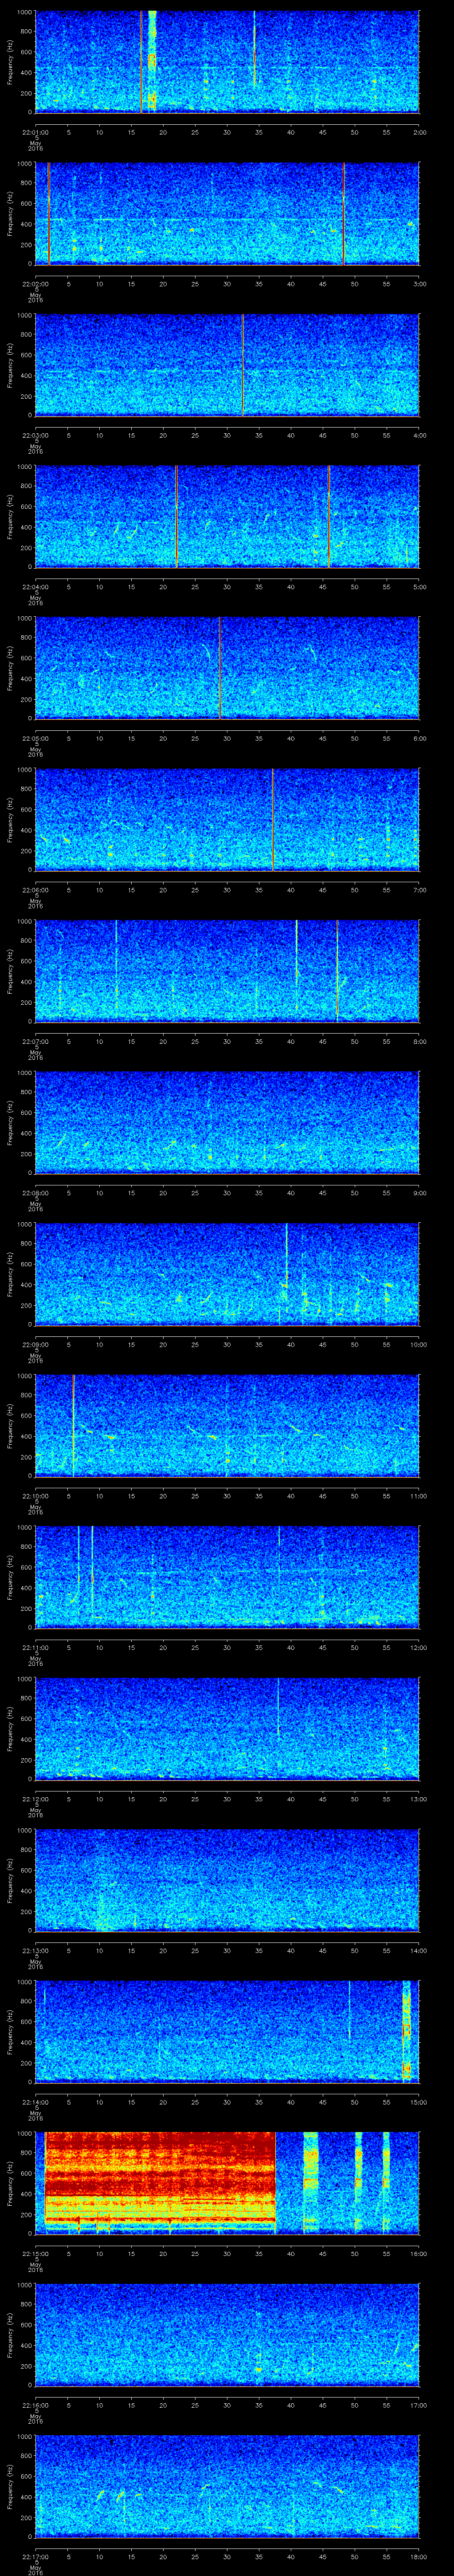
Task: Open the spectrogram panel starting at 22:16:00
Action: tap(227, 2334)
